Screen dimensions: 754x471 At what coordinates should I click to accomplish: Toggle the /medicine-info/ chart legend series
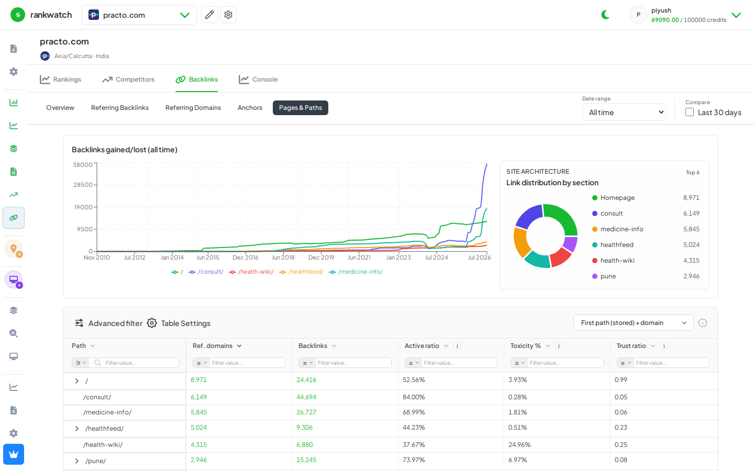click(x=356, y=272)
